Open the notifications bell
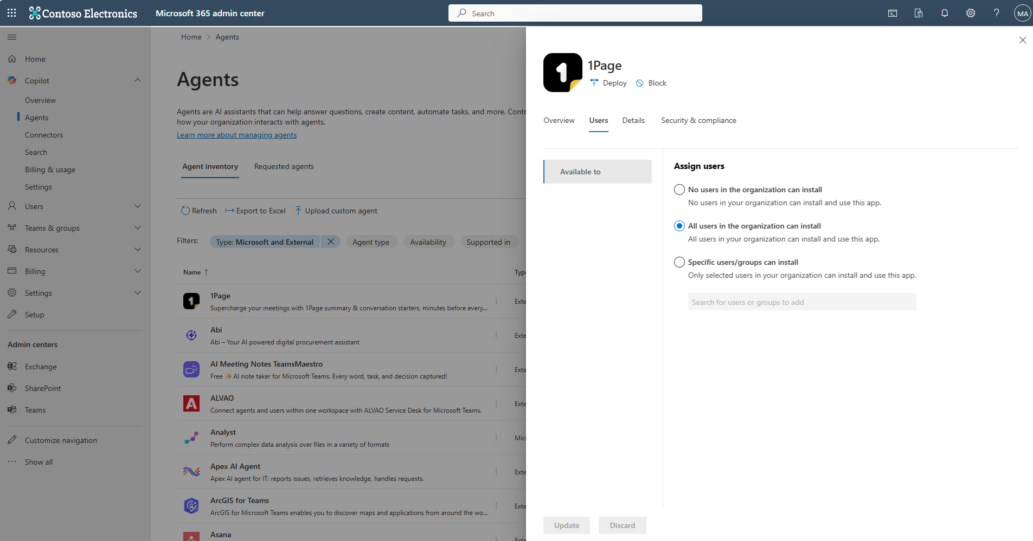The width and height of the screenshot is (1033, 541). click(945, 13)
